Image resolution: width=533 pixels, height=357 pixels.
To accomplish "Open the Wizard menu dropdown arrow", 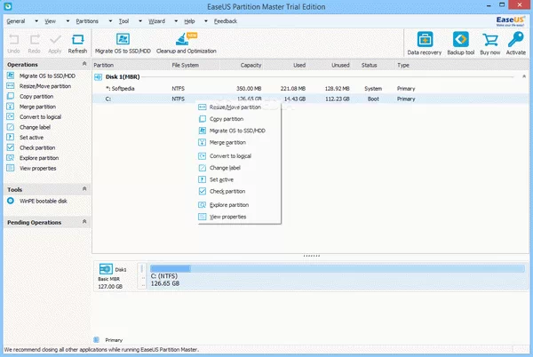I will 176,21.
